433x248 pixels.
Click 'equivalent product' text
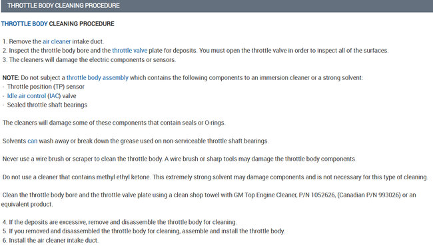(x=27, y=204)
